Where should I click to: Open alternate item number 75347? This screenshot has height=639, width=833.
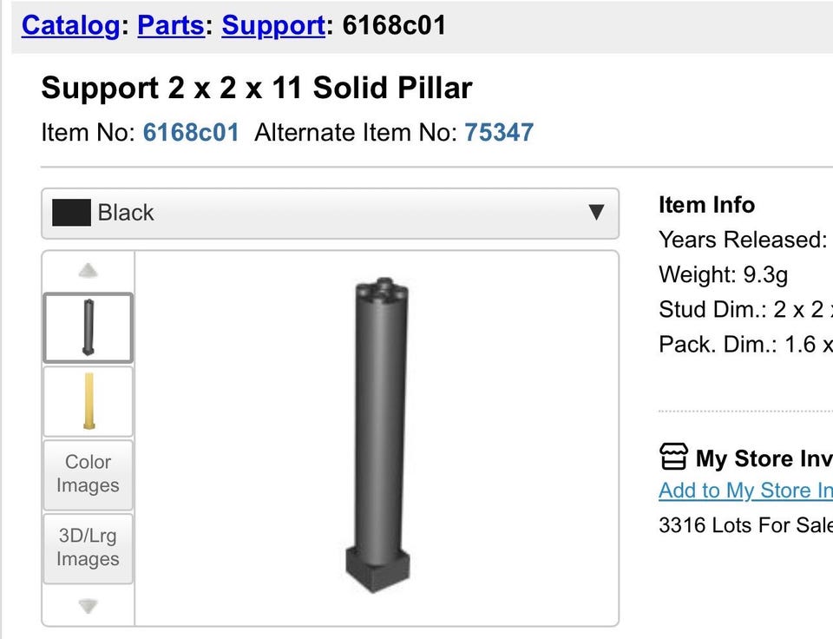tap(499, 133)
